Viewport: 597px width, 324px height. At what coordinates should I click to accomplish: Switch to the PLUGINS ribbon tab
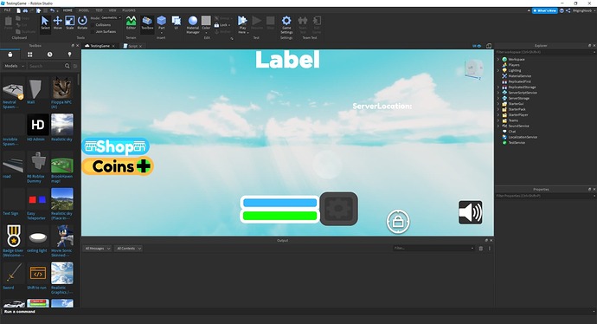tap(129, 10)
